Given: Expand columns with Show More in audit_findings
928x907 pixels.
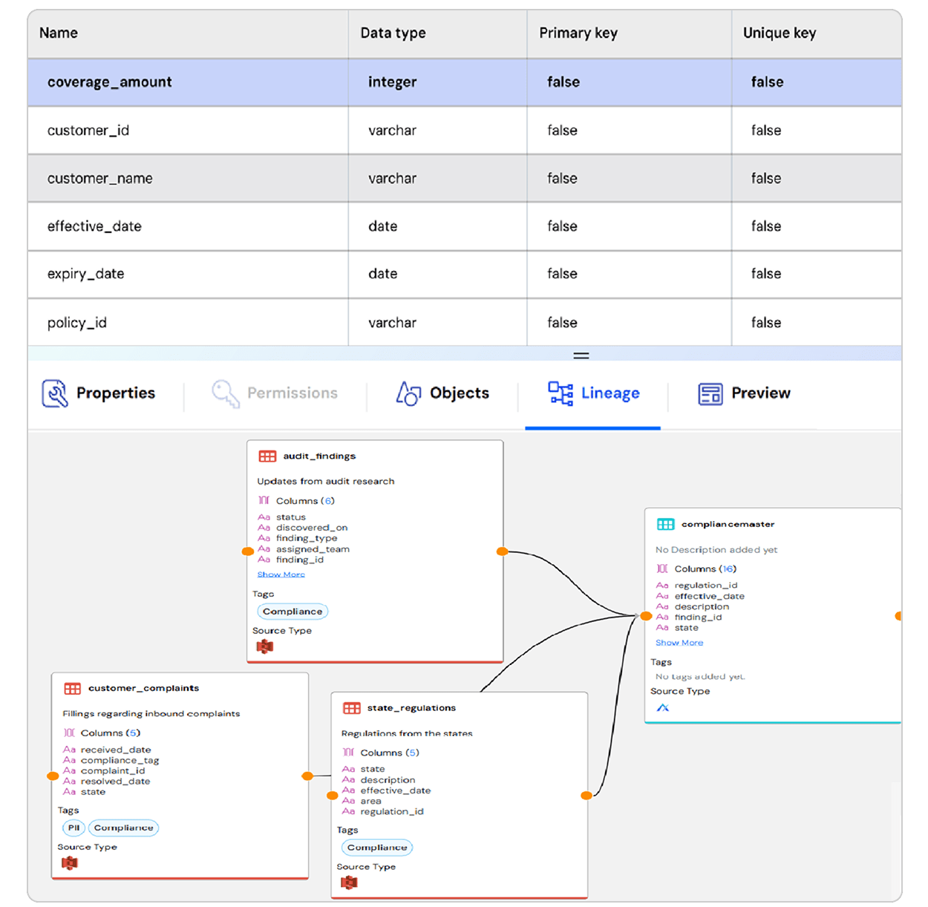Looking at the screenshot, I should click(281, 574).
